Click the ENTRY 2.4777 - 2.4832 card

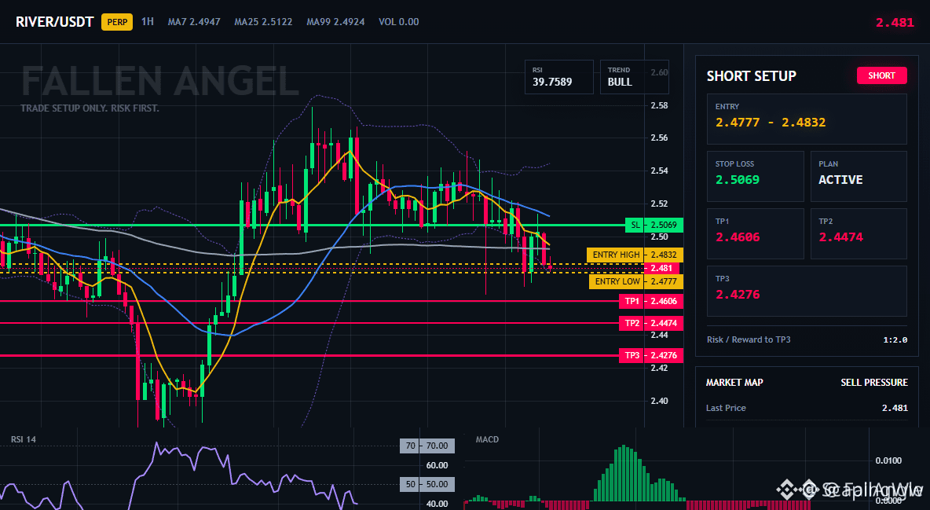tap(807, 119)
